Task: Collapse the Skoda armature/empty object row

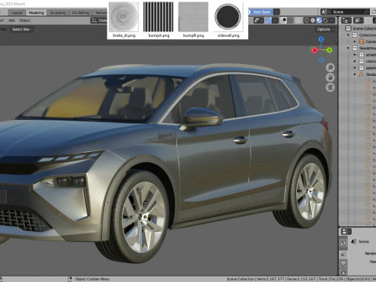Action: (355, 74)
